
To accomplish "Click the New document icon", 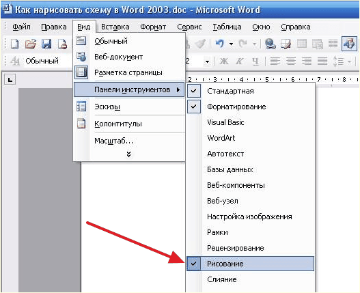I will tap(15, 44).
